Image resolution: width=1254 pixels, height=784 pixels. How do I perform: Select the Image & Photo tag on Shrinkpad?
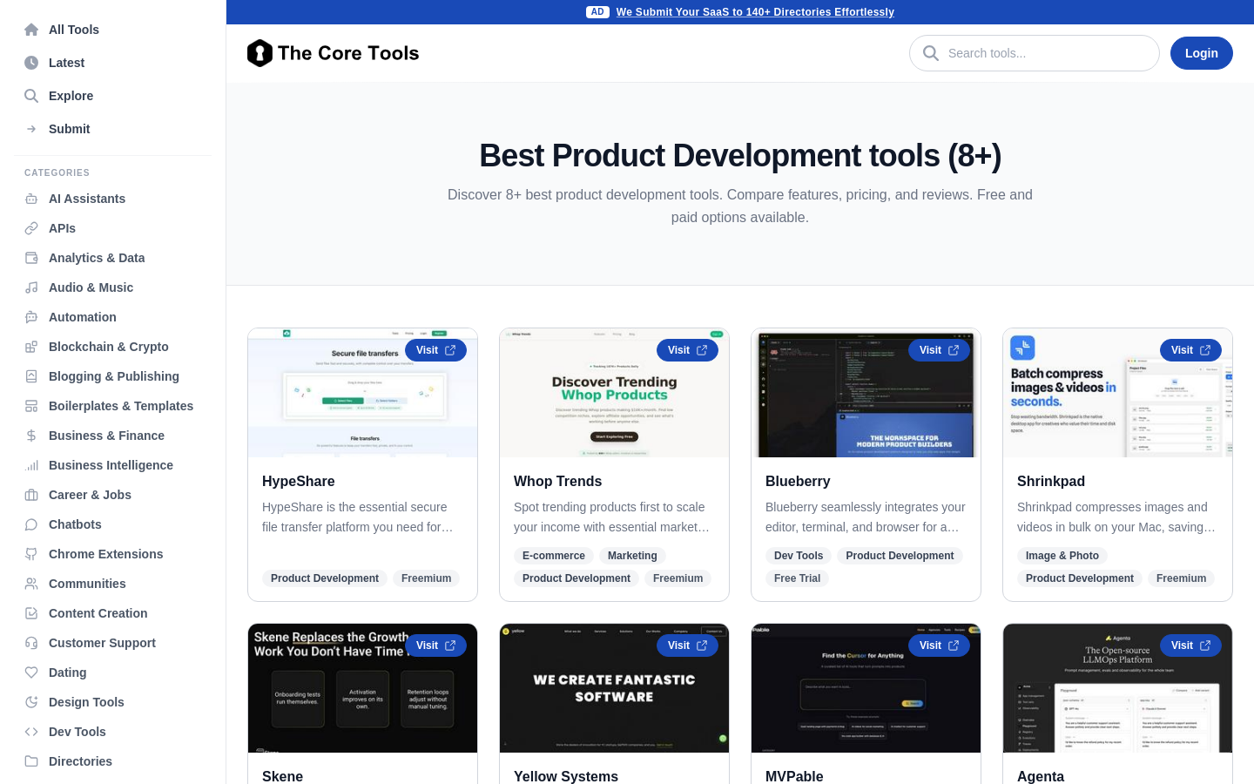(x=1062, y=556)
